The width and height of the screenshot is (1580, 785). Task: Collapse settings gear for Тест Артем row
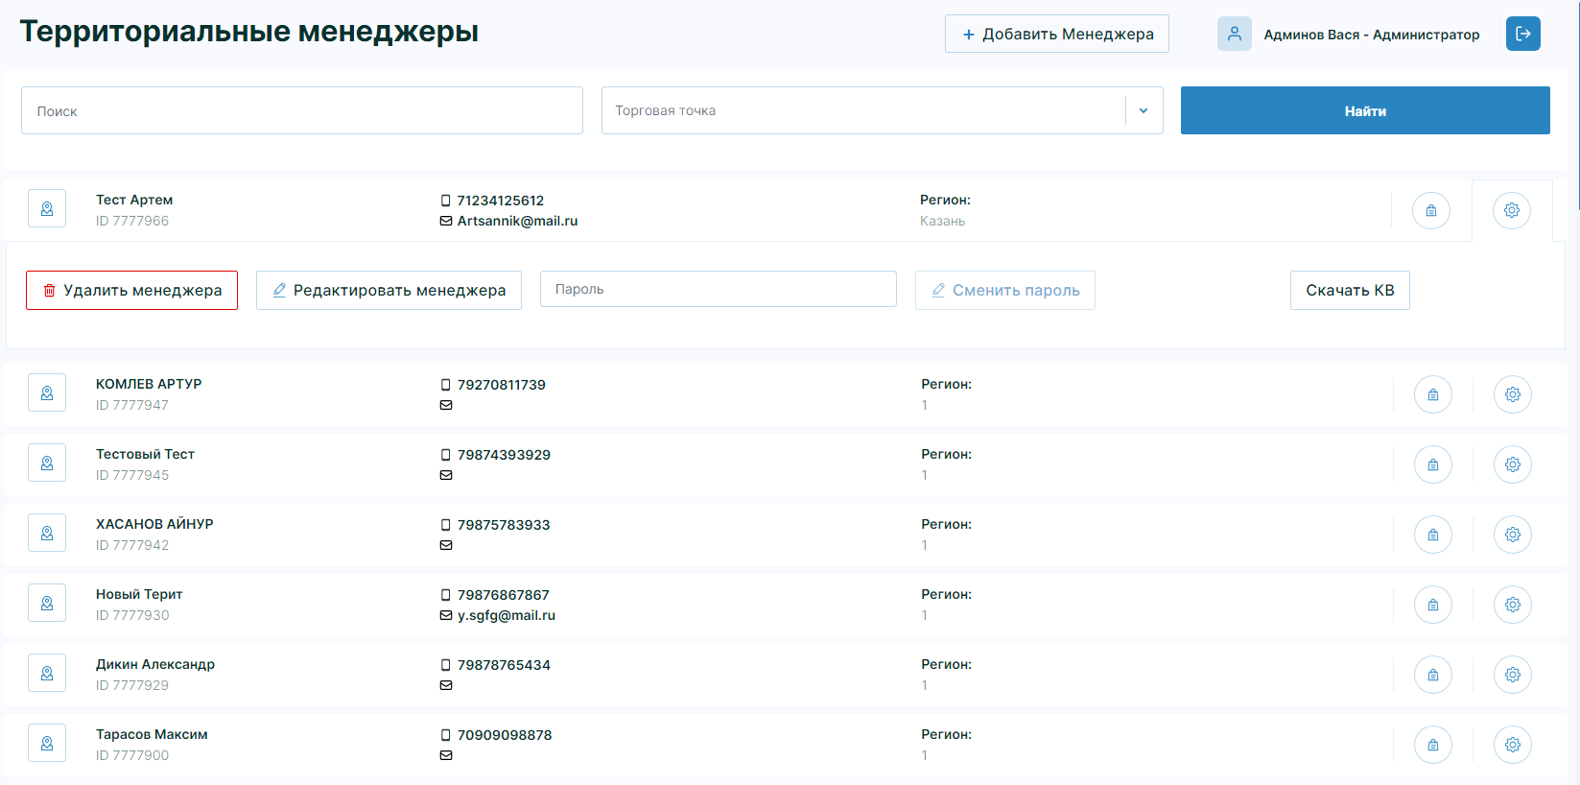pyautogui.click(x=1511, y=210)
